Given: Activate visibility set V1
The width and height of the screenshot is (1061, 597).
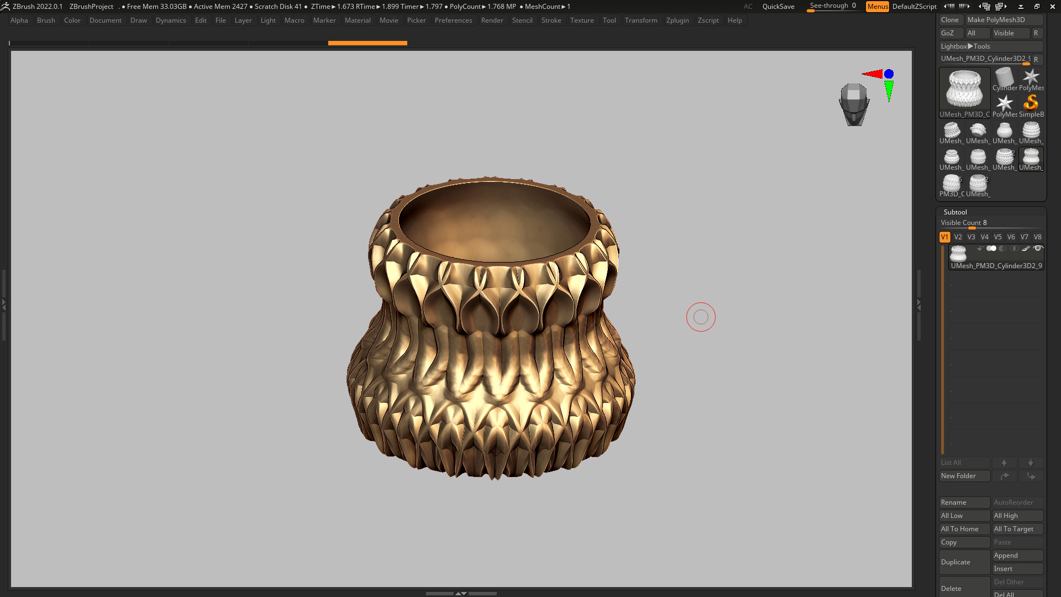Looking at the screenshot, I should (x=945, y=237).
